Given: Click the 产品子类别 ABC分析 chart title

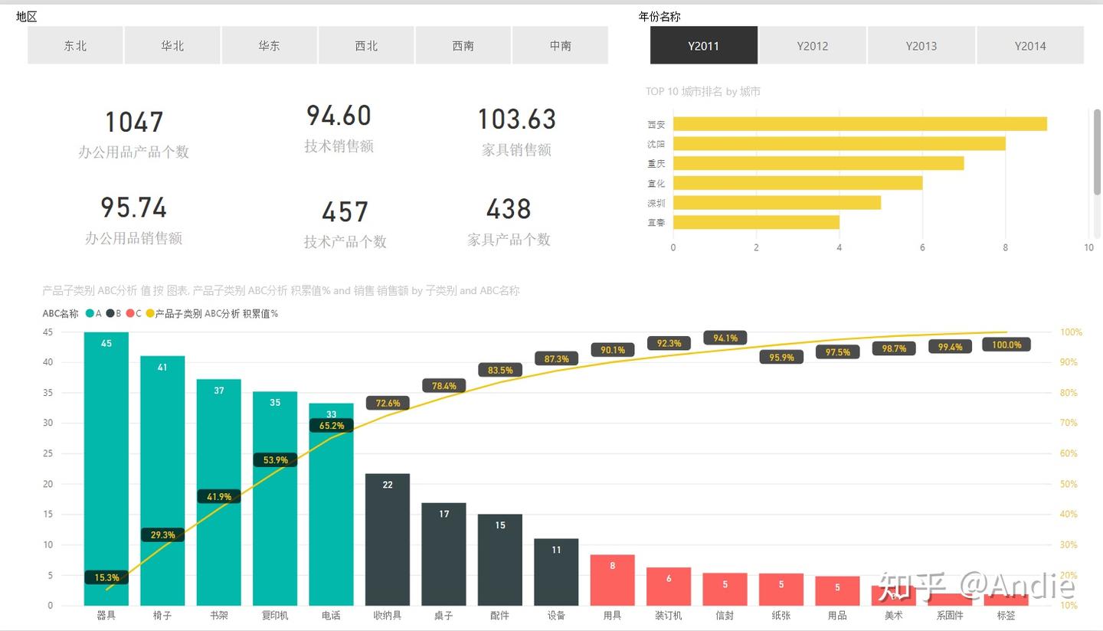Looking at the screenshot, I should 281,291.
